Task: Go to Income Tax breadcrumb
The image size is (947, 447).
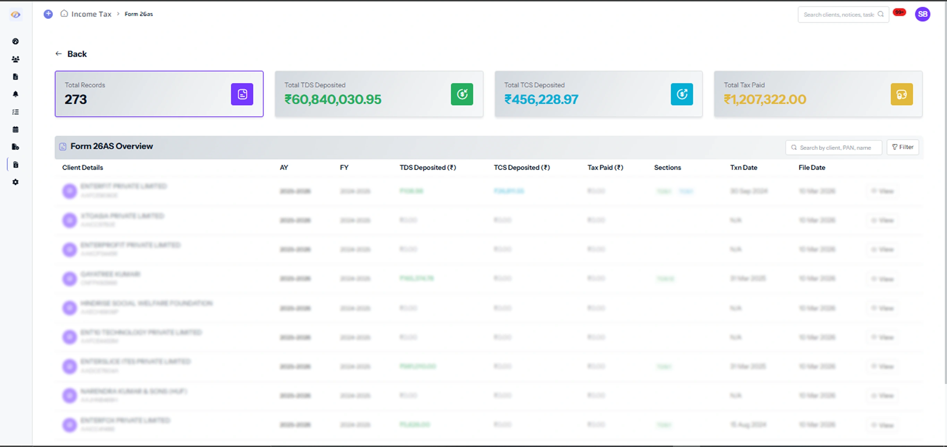Action: click(91, 14)
